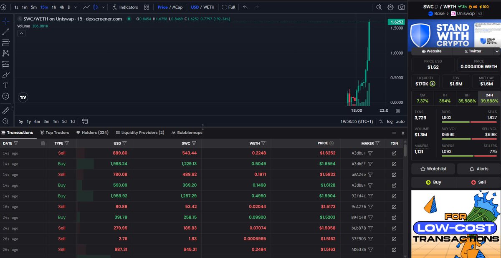Viewport: 501px width, 258px height.
Task: Filter by maker aAA24e
Action: (x=370, y=175)
